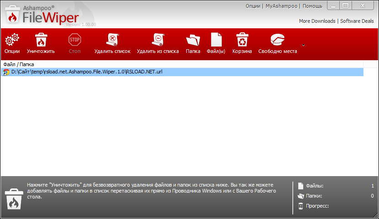Click the Прогресс label
379x219 pixels.
pyautogui.click(x=317, y=206)
